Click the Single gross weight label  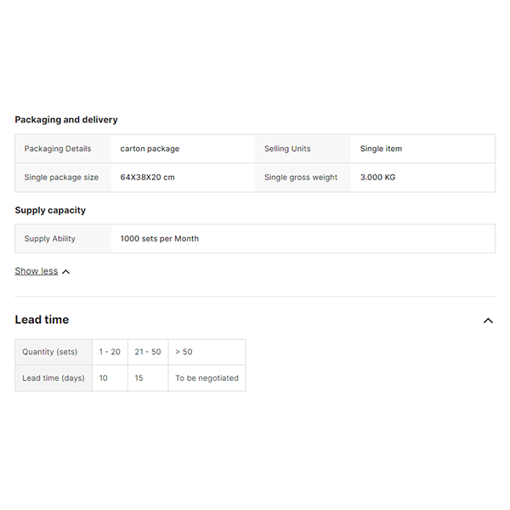coord(301,178)
